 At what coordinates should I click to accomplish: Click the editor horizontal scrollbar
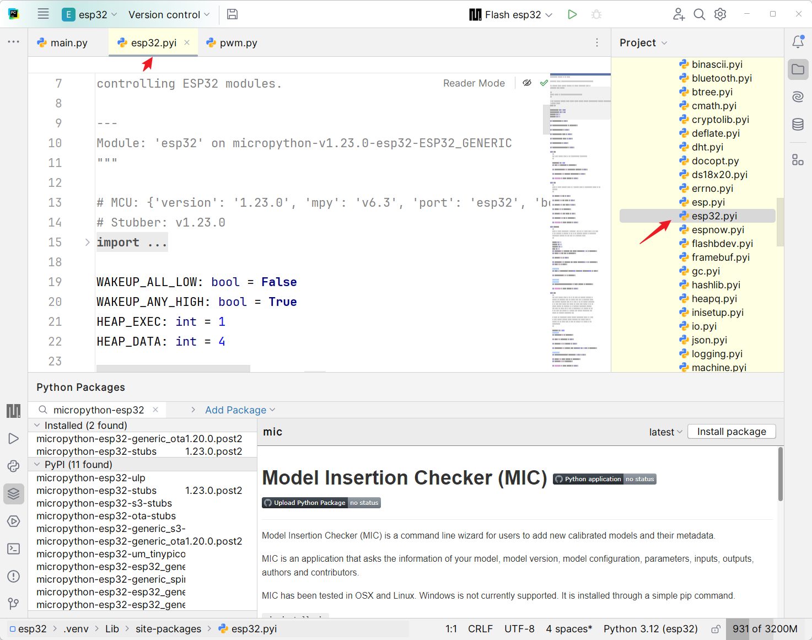click(173, 368)
